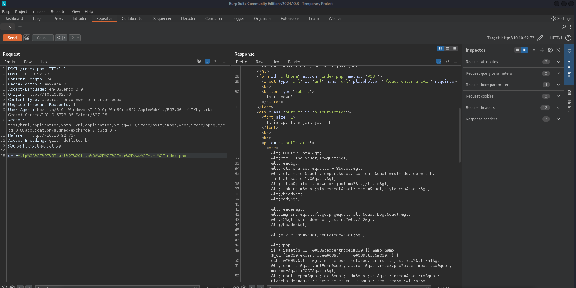
Task: Open Inspector settings gear
Action: tap(550, 50)
